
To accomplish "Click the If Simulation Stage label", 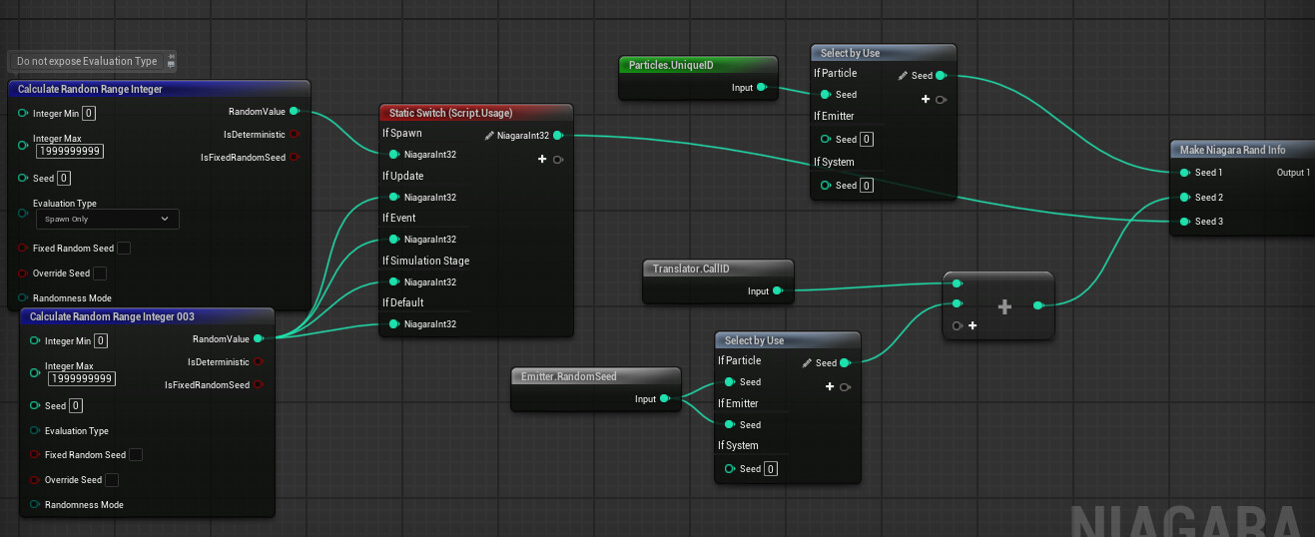I will point(425,261).
